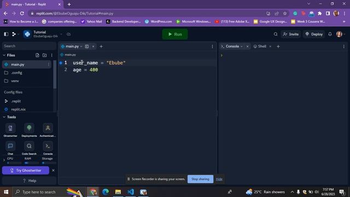This screenshot has width=350, height=197.
Task: Open the Help button
Action: 29,181
